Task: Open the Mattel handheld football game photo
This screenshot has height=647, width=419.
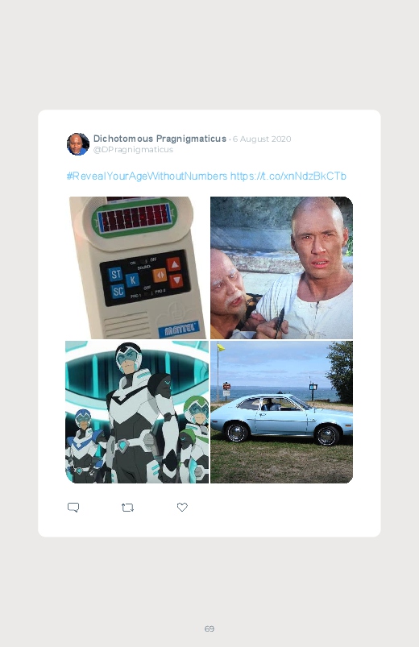Action: [137, 268]
